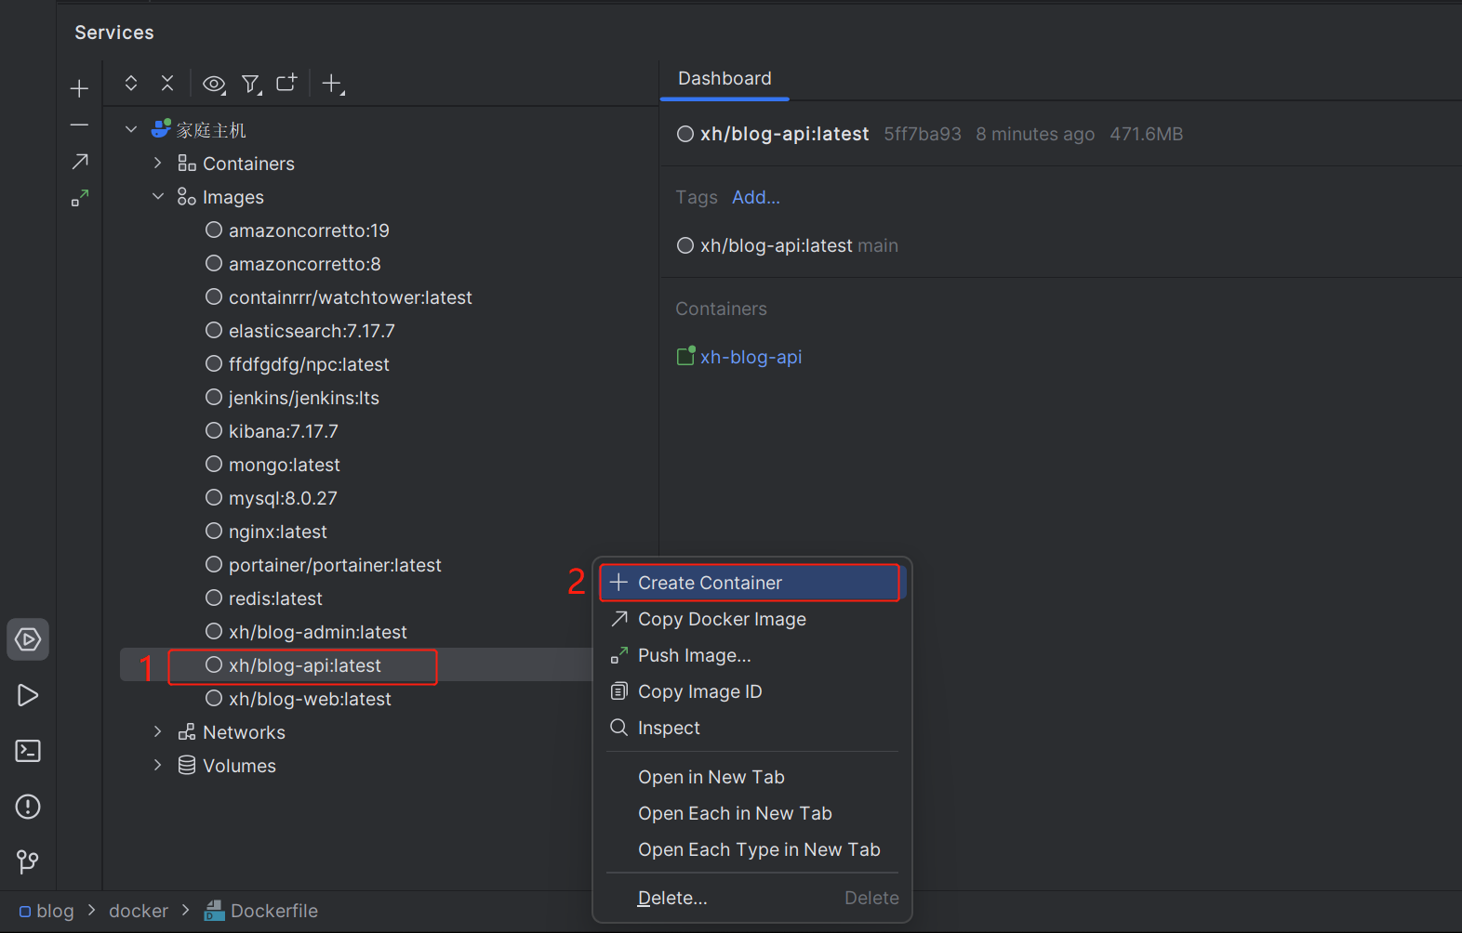This screenshot has width=1462, height=933.
Task: Click the Add... tags link
Action: click(x=755, y=198)
